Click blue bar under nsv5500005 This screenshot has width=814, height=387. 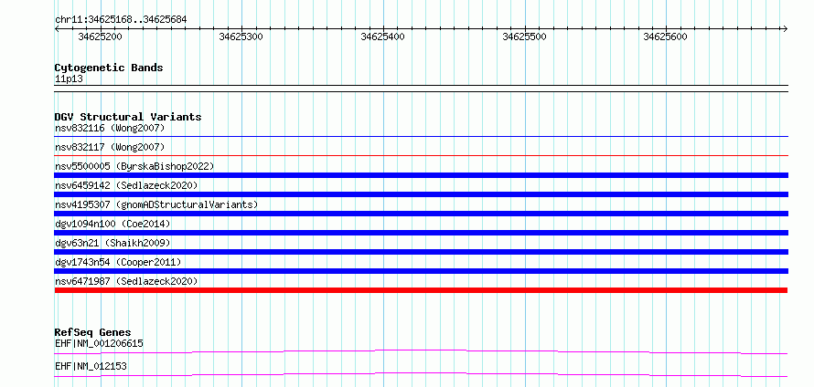pyautogui.click(x=421, y=175)
